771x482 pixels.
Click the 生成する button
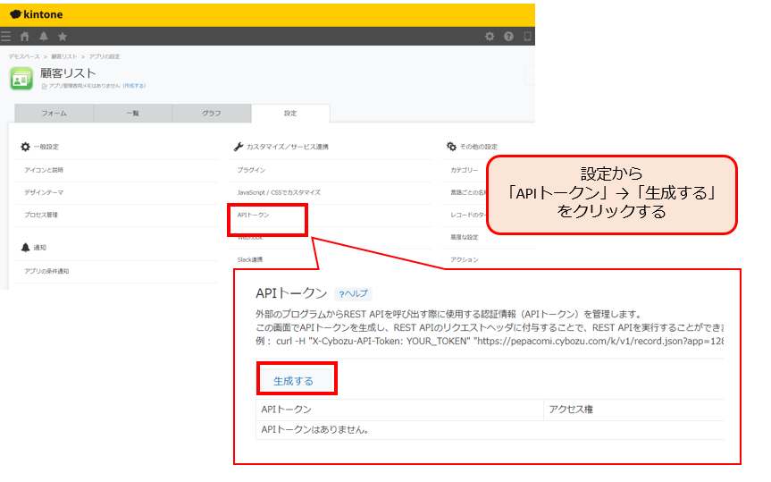[294, 381]
